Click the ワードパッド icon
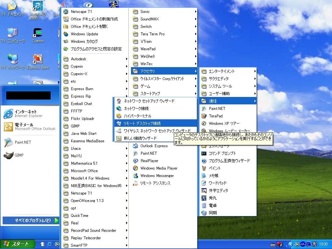The height and width of the screenshot is (249, 332). click(x=204, y=183)
